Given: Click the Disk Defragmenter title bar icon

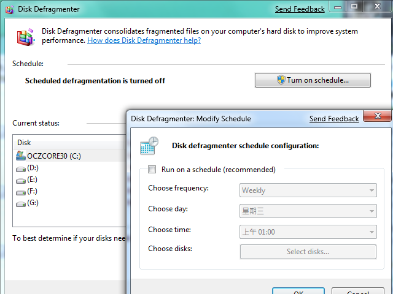Looking at the screenshot, I should [x=10, y=10].
